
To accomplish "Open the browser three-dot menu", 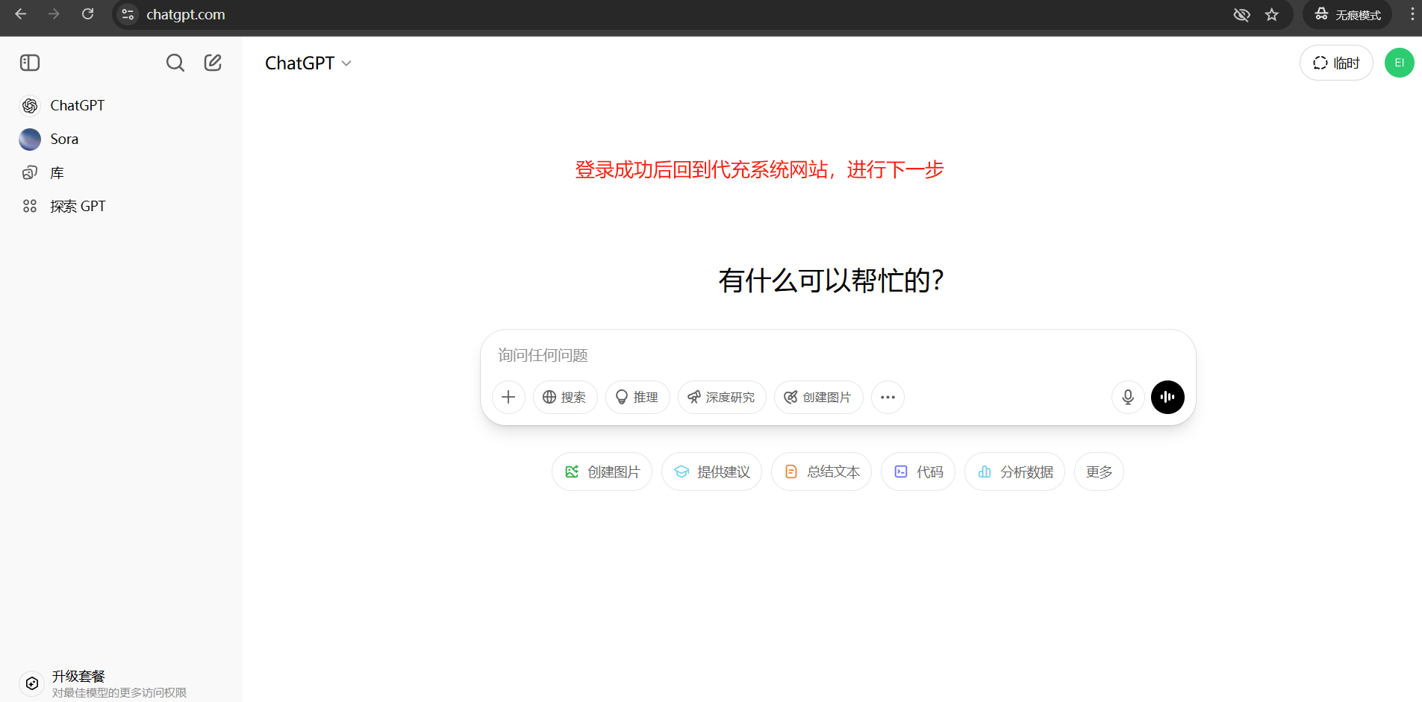I will coord(1412,15).
